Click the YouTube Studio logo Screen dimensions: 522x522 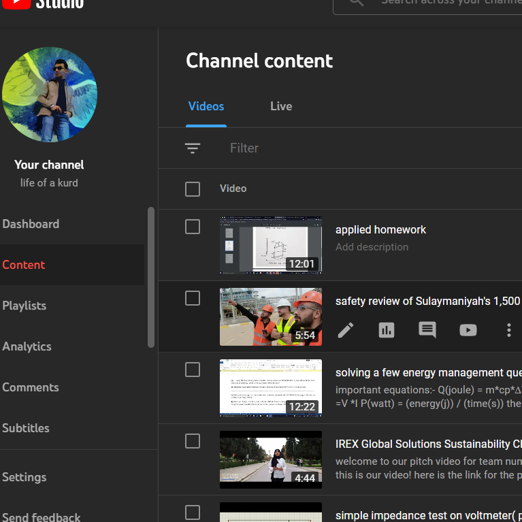point(43,3)
